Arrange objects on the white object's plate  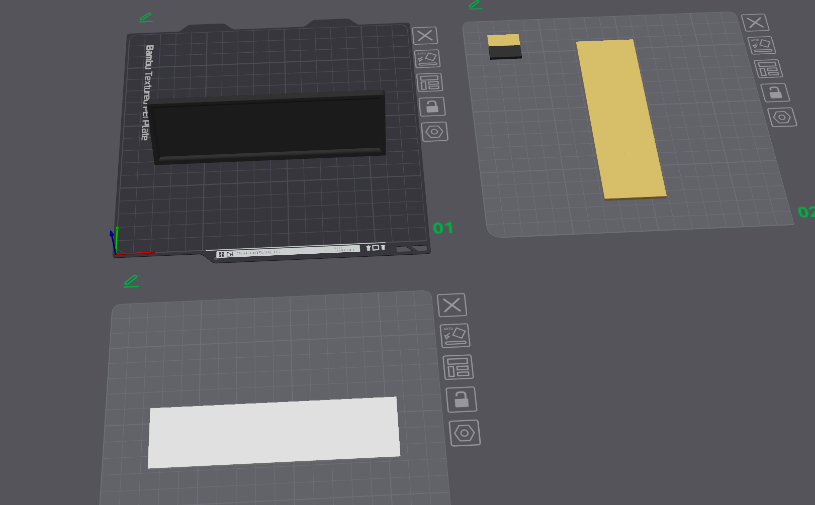pos(458,367)
